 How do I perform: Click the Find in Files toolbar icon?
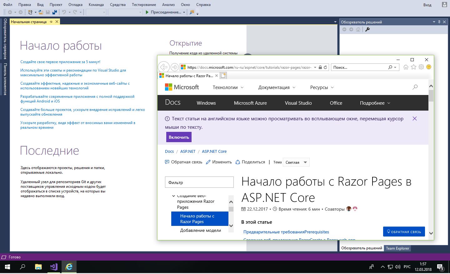(x=192, y=12)
